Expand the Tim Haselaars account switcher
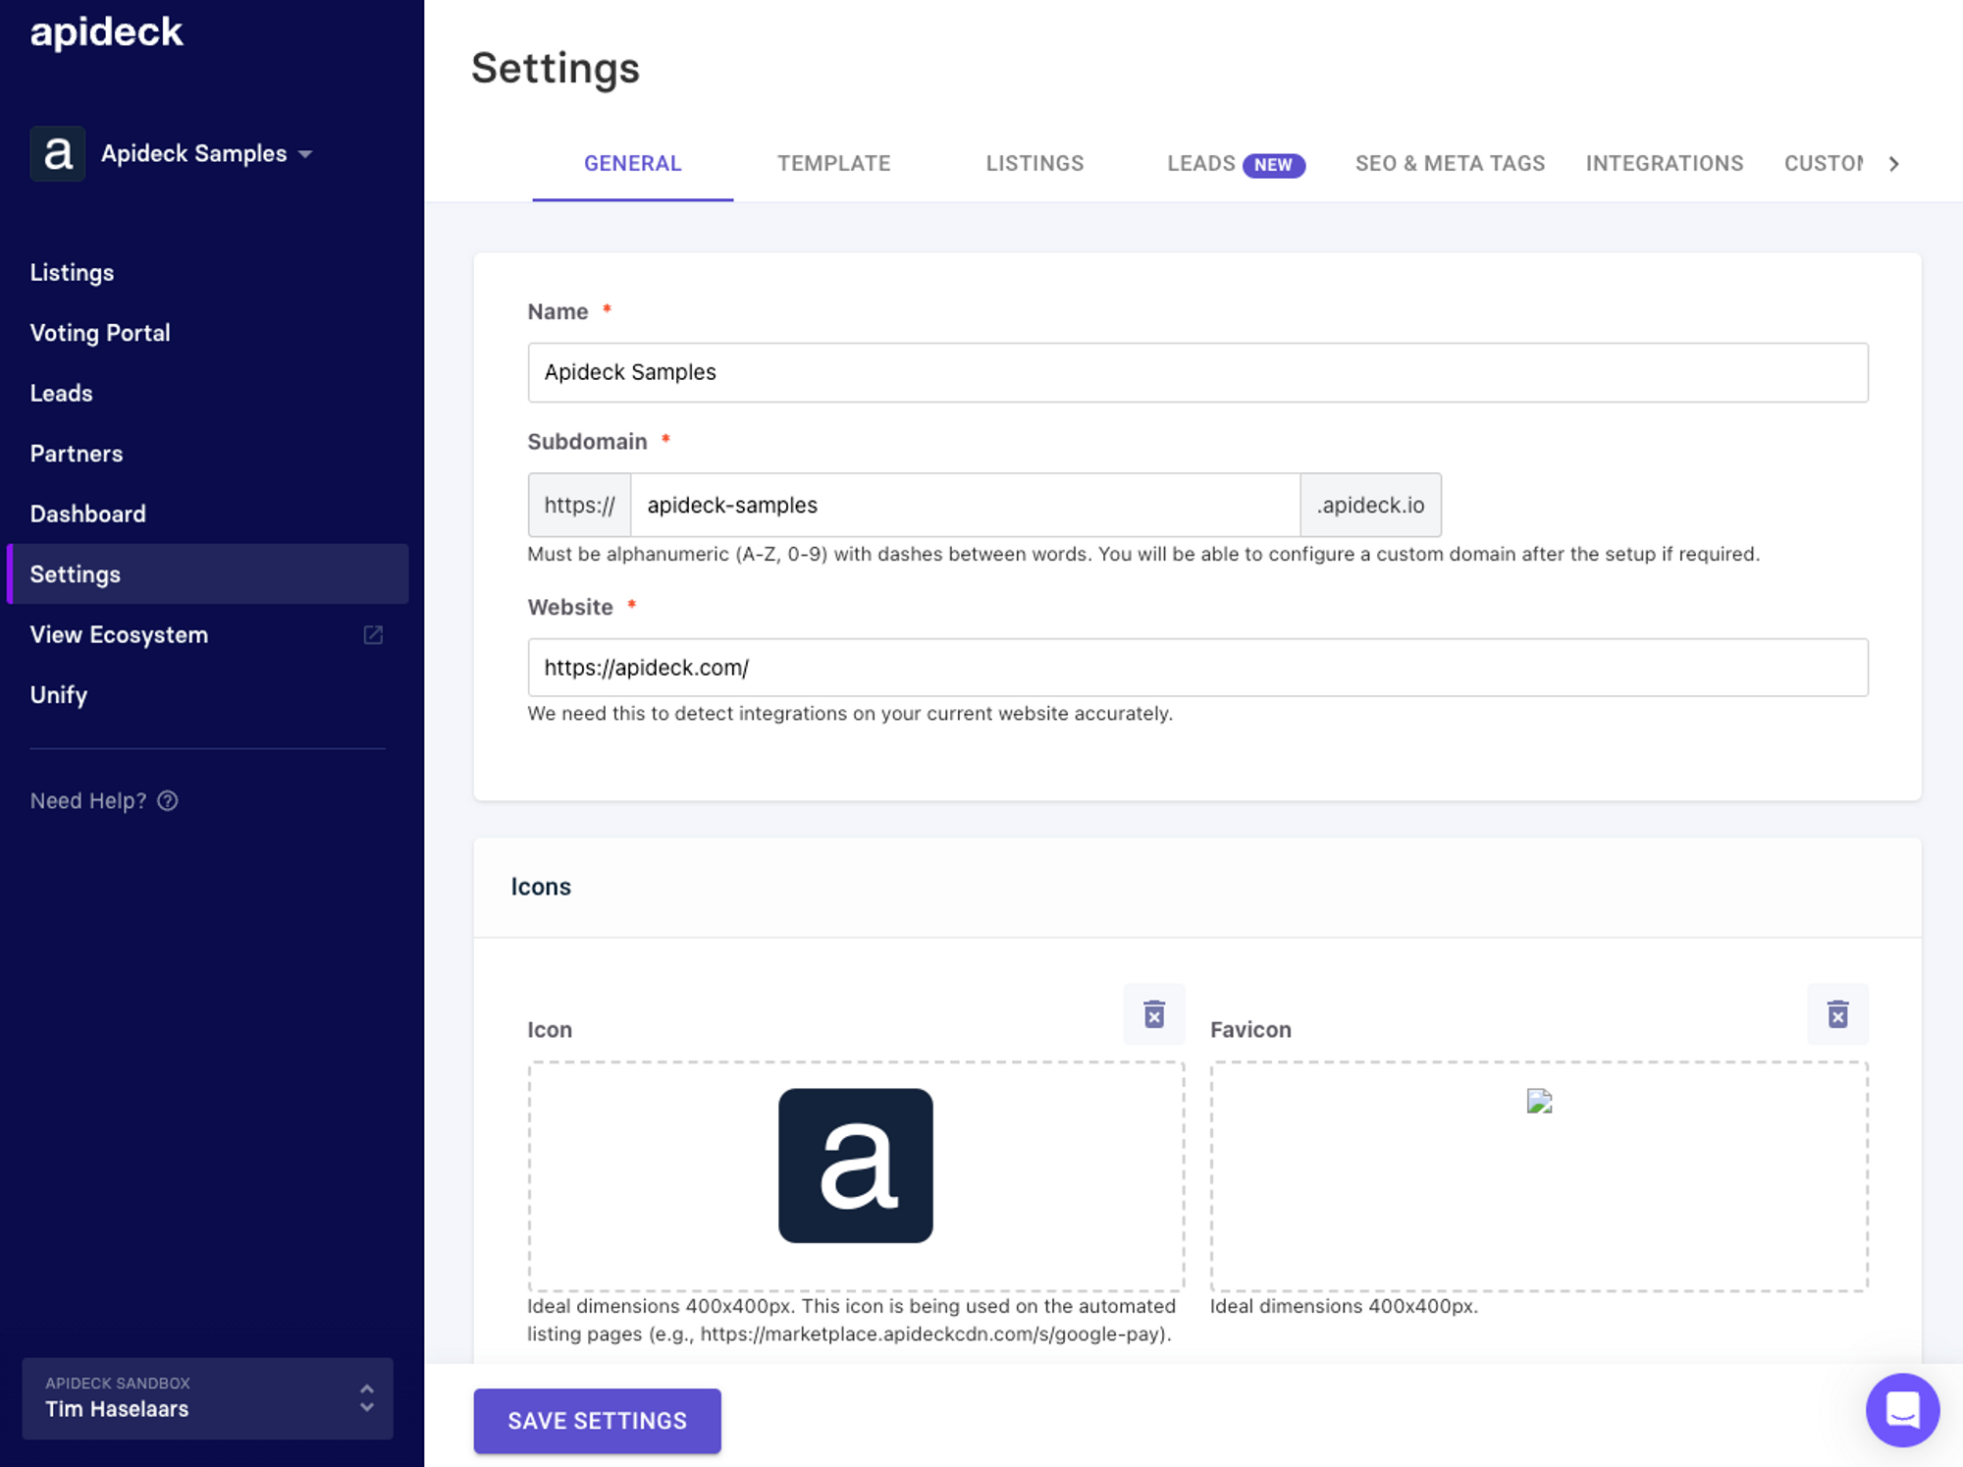This screenshot has height=1467, width=1963. pyautogui.click(x=207, y=1398)
